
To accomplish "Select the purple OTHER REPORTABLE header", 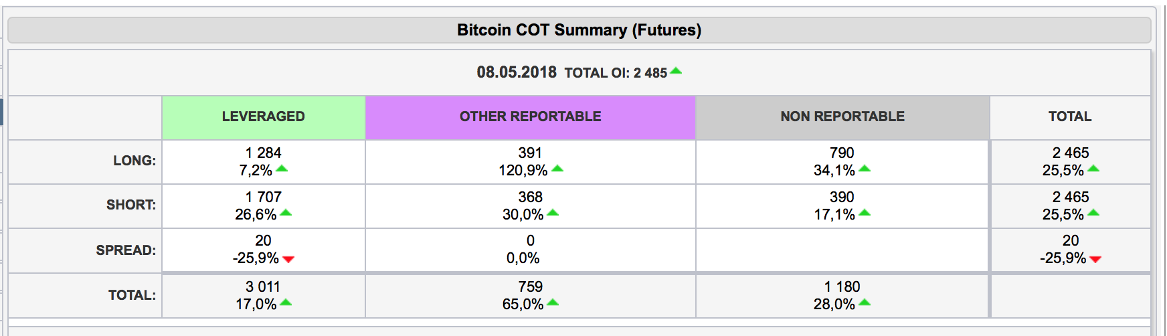I will 530,117.
